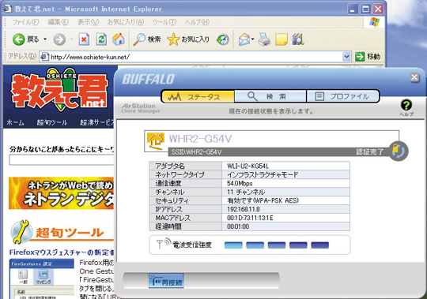
Task: Click the インフラストラクチャモード value
Action: coord(263,174)
